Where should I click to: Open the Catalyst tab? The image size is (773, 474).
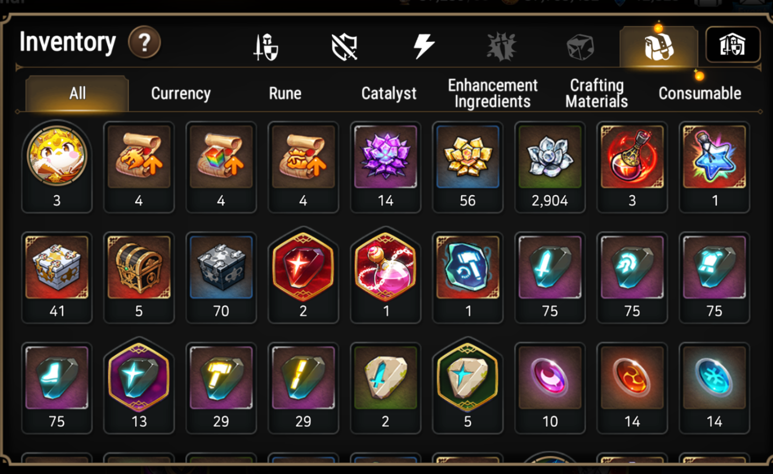[x=389, y=94]
